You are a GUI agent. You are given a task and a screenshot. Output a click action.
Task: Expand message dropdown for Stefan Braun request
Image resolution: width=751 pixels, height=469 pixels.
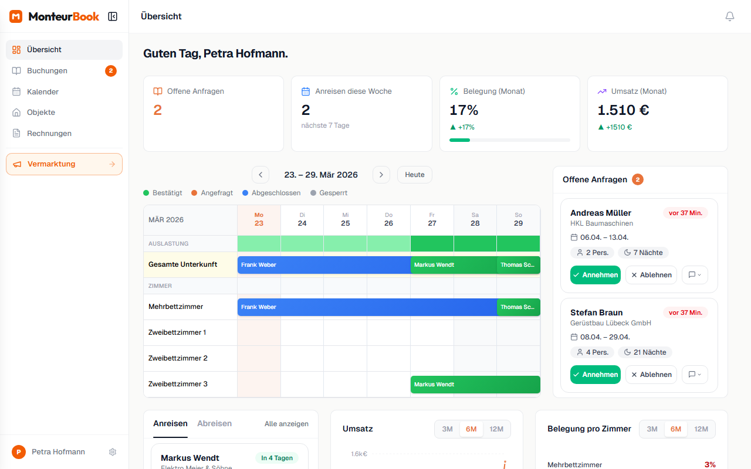(x=695, y=375)
